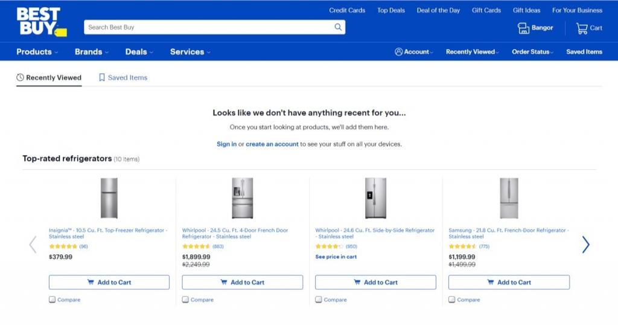Check Compare for Whirlpool 4-Door French Door
This screenshot has height=325, width=618.
(x=185, y=300)
